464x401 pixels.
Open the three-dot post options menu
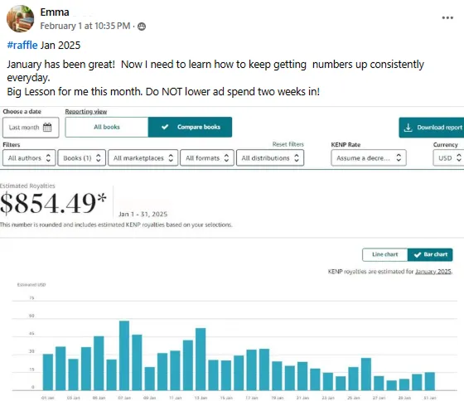click(447, 17)
